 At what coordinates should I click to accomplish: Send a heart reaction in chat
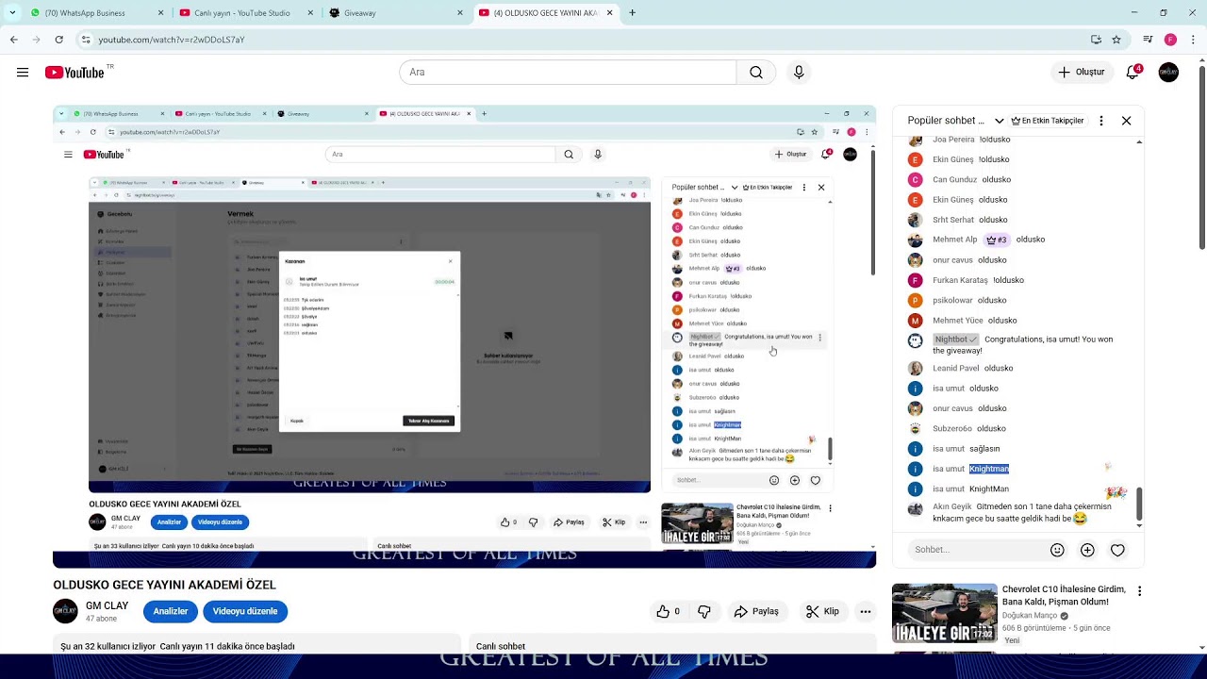pos(1117,550)
